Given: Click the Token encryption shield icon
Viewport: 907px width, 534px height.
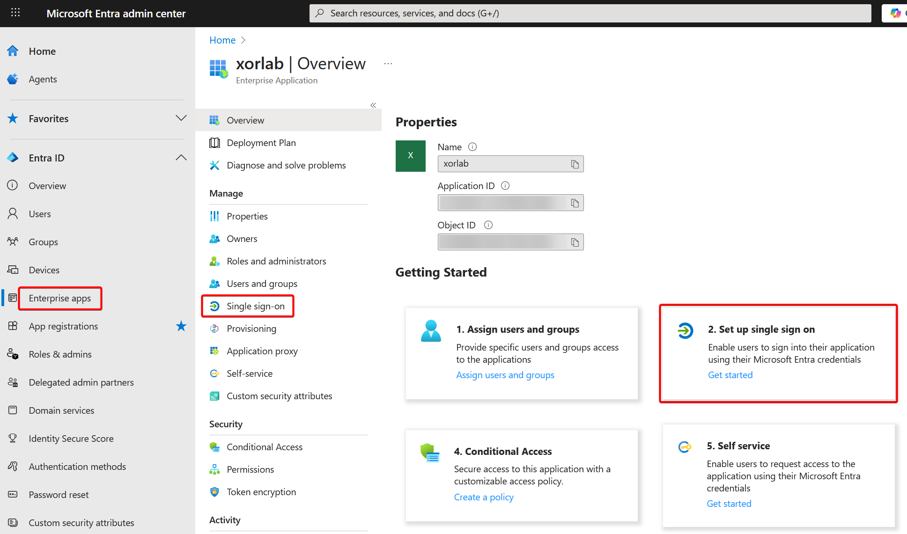Looking at the screenshot, I should point(214,492).
